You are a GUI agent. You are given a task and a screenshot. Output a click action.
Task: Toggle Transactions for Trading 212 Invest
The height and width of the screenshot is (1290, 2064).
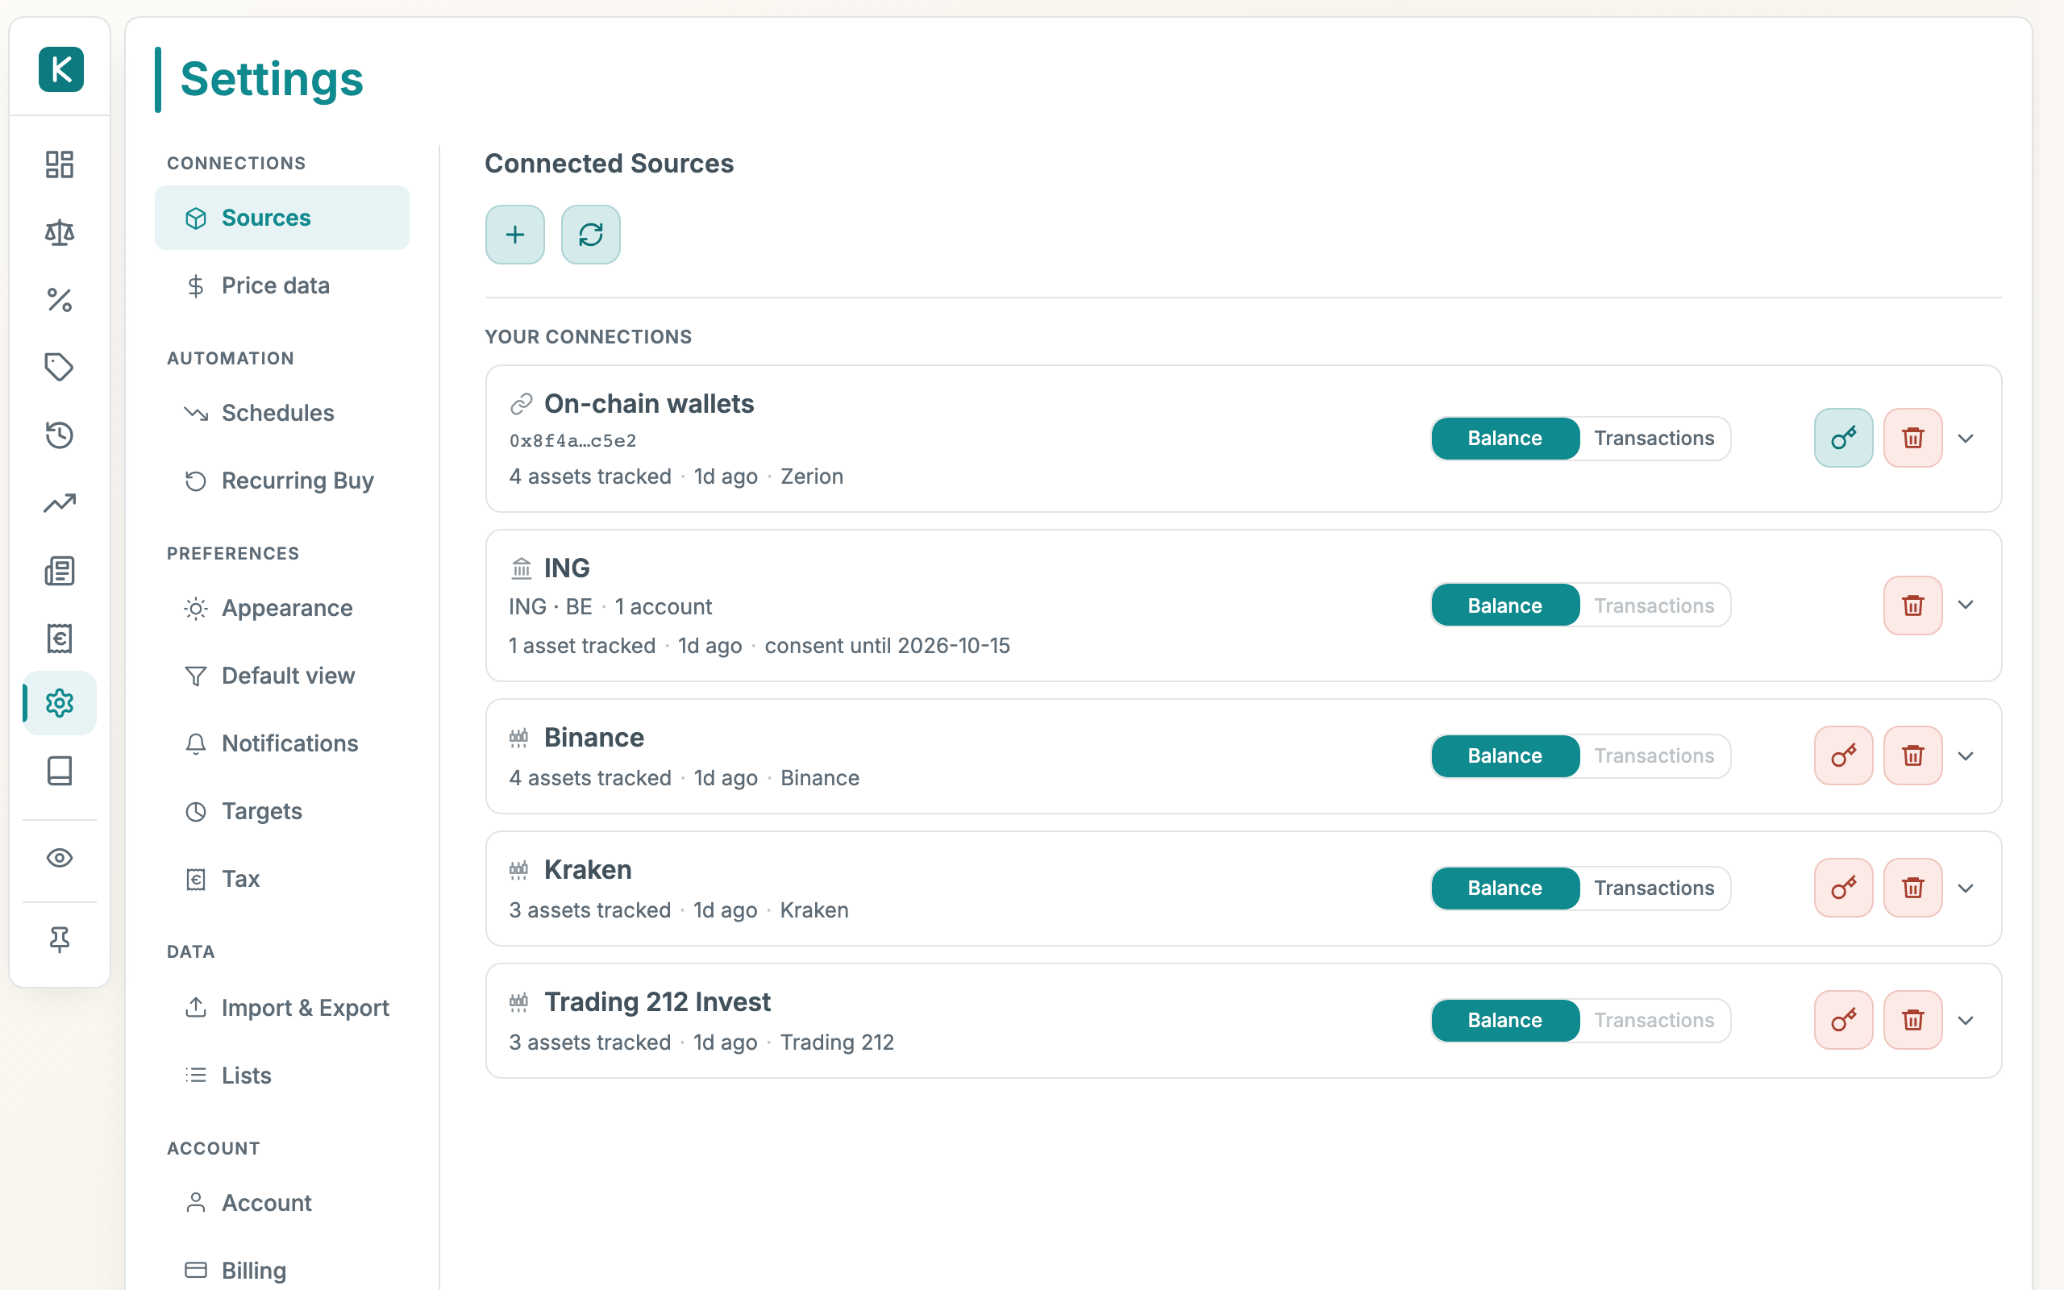pyautogui.click(x=1654, y=1021)
